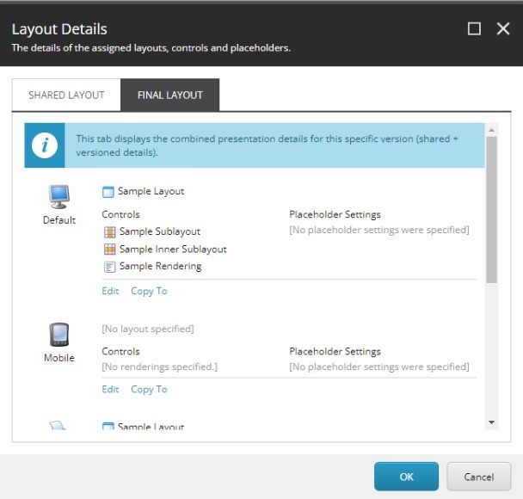The image size is (523, 499).
Task: Click the Sample Layout window icon under Default
Action: [108, 192]
